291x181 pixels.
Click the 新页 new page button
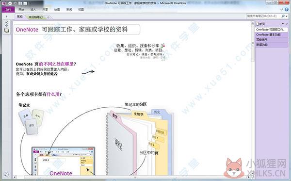261,24
